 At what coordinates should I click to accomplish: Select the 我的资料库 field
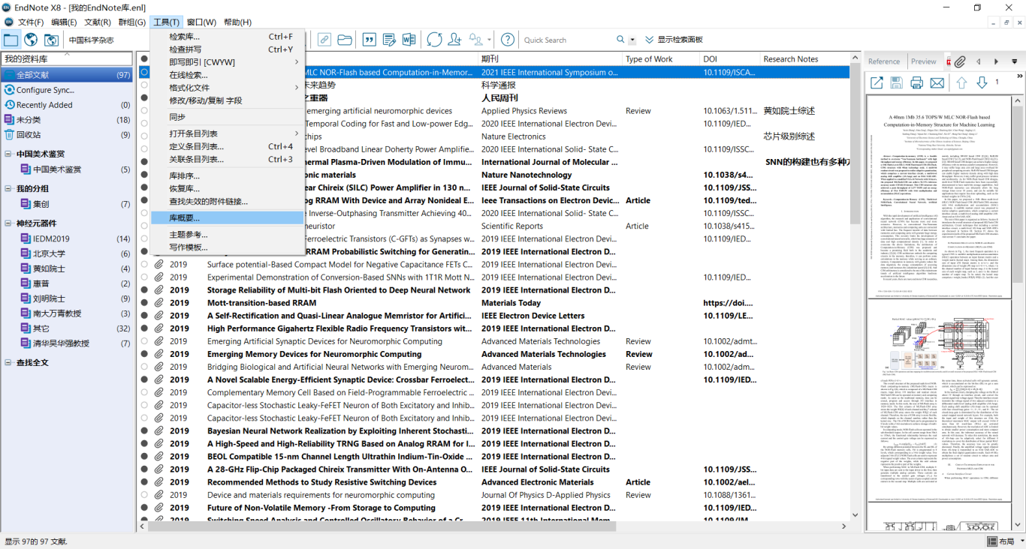click(68, 58)
